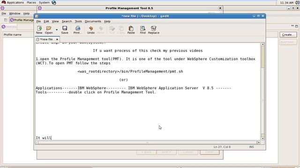Click the horizontal scrollbar left arrow
The image size is (300, 168).
coord(37,142)
